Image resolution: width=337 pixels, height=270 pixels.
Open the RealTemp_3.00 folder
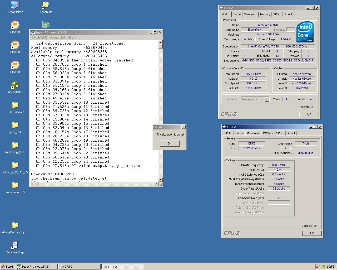(x=15, y=147)
